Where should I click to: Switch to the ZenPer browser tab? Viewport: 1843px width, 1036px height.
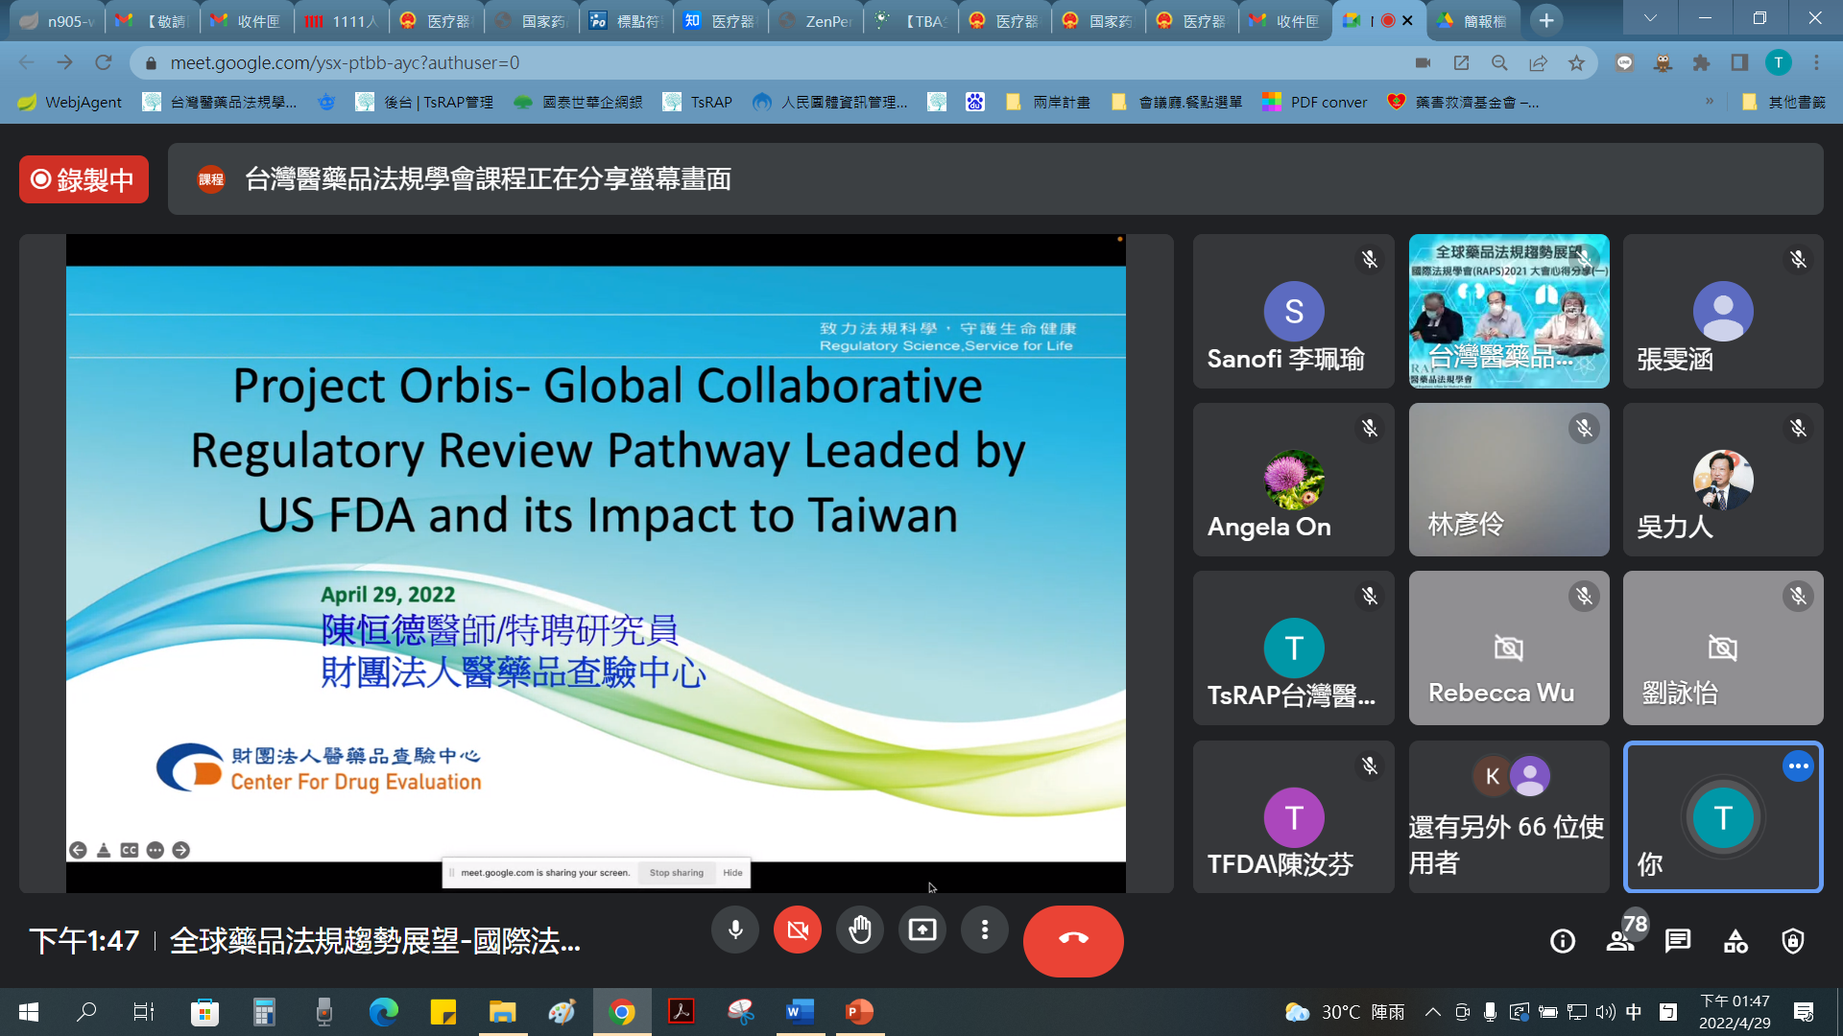click(x=816, y=21)
